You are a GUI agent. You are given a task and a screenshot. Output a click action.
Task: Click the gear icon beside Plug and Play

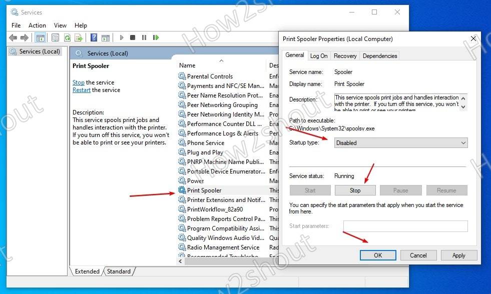pyautogui.click(x=182, y=152)
